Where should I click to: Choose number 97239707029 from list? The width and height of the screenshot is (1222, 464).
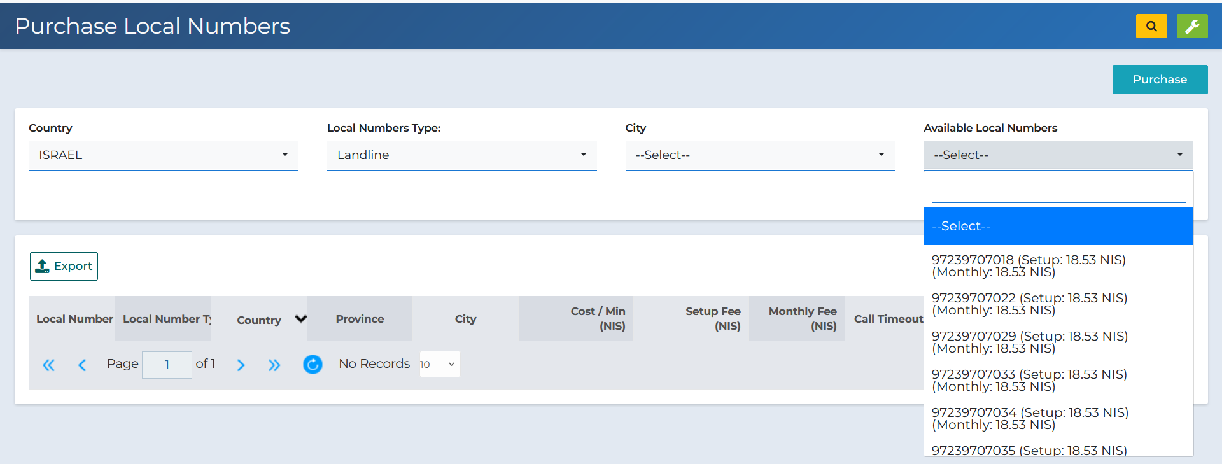(x=1058, y=342)
